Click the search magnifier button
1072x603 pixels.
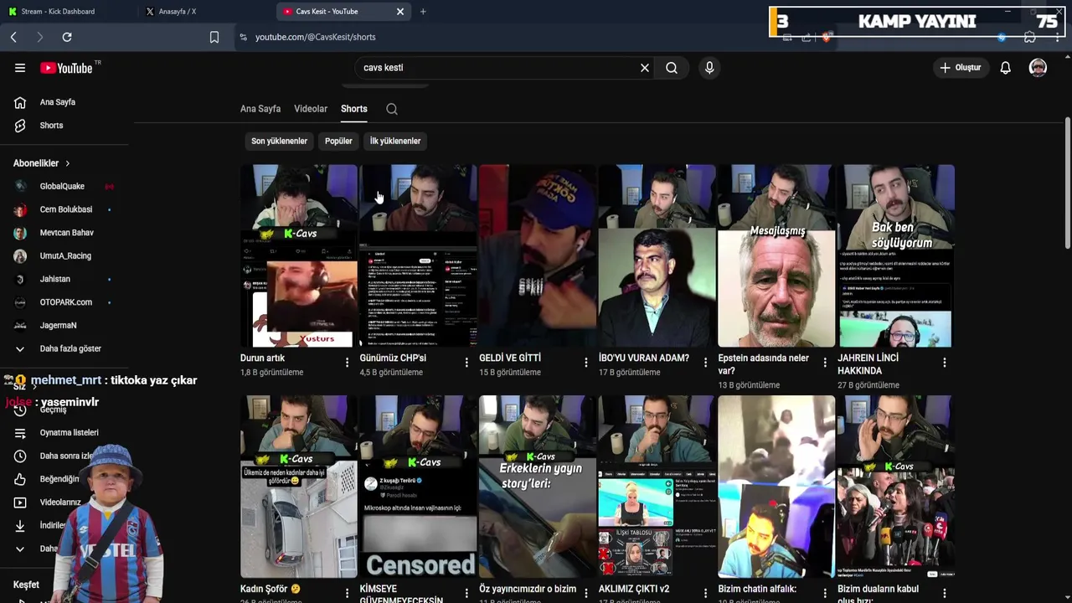click(x=672, y=68)
